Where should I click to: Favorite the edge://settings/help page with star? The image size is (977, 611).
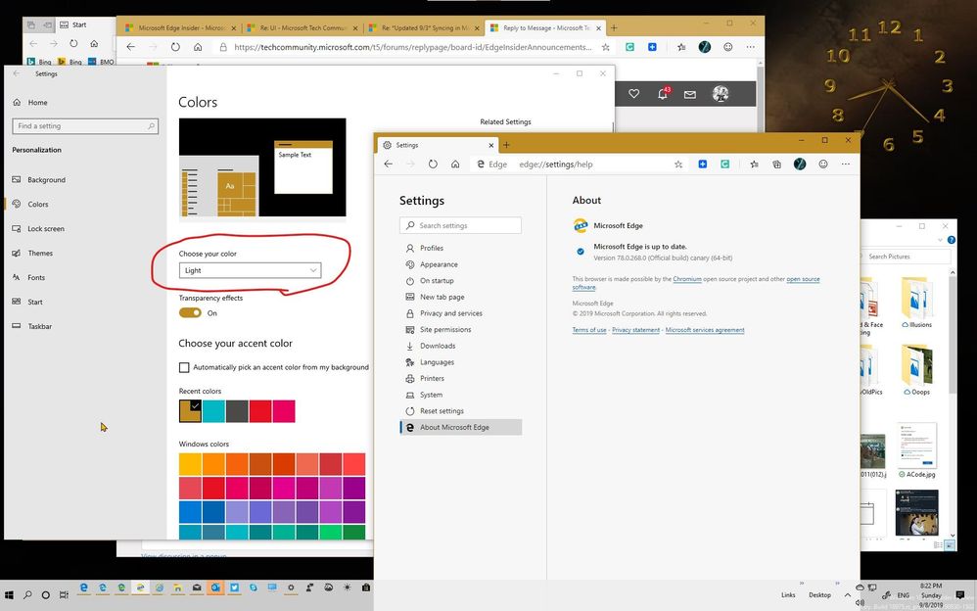point(678,164)
